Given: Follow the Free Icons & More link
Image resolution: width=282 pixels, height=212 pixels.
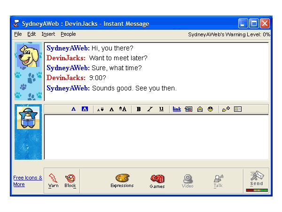Looking at the screenshot, I should tap(28, 181).
